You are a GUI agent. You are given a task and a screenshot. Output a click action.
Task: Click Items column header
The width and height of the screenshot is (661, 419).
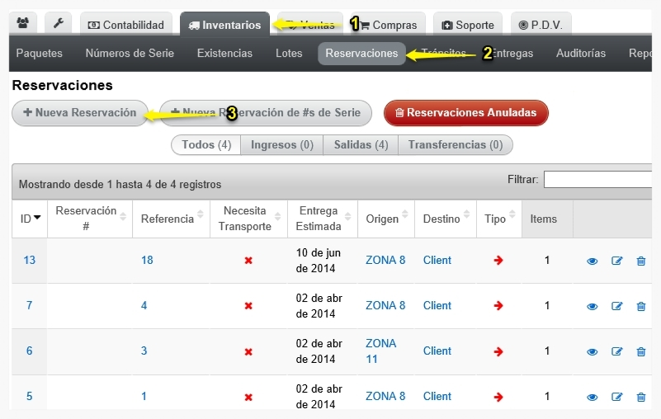pos(547,219)
